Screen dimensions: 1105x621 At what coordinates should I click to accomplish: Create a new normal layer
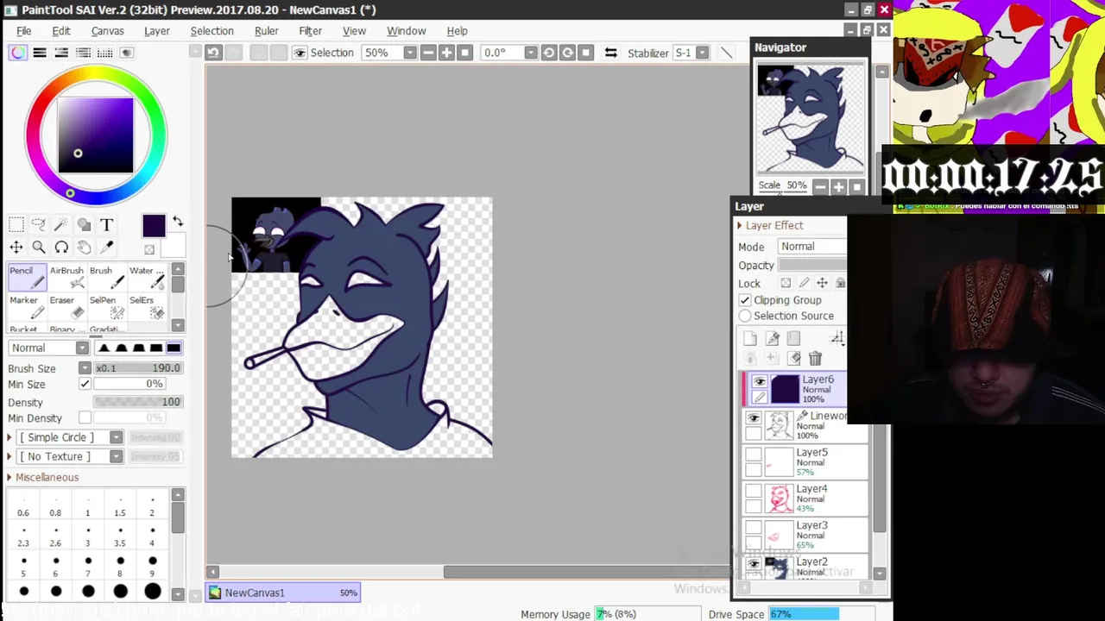pos(750,339)
